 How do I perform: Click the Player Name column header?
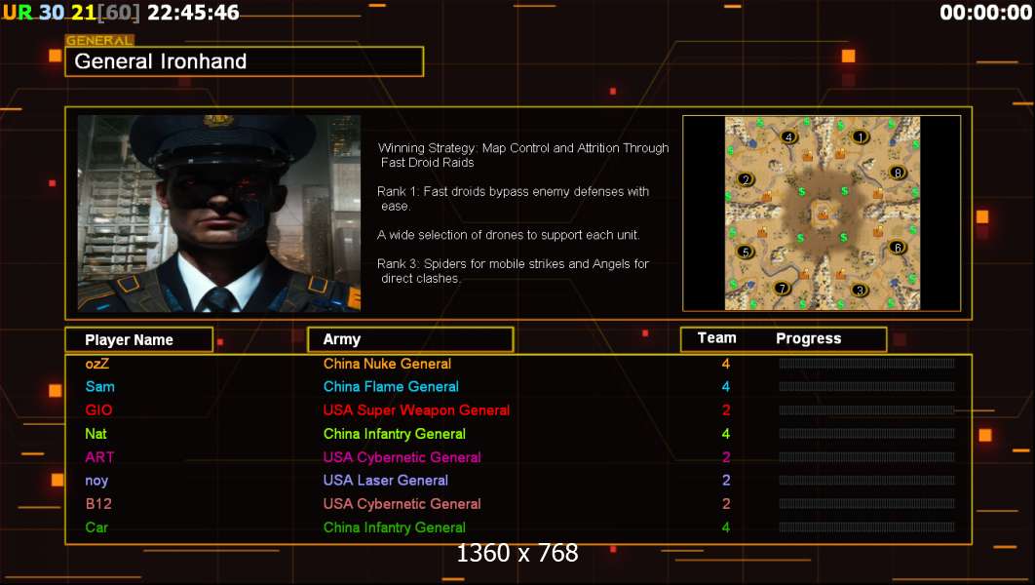coord(138,339)
